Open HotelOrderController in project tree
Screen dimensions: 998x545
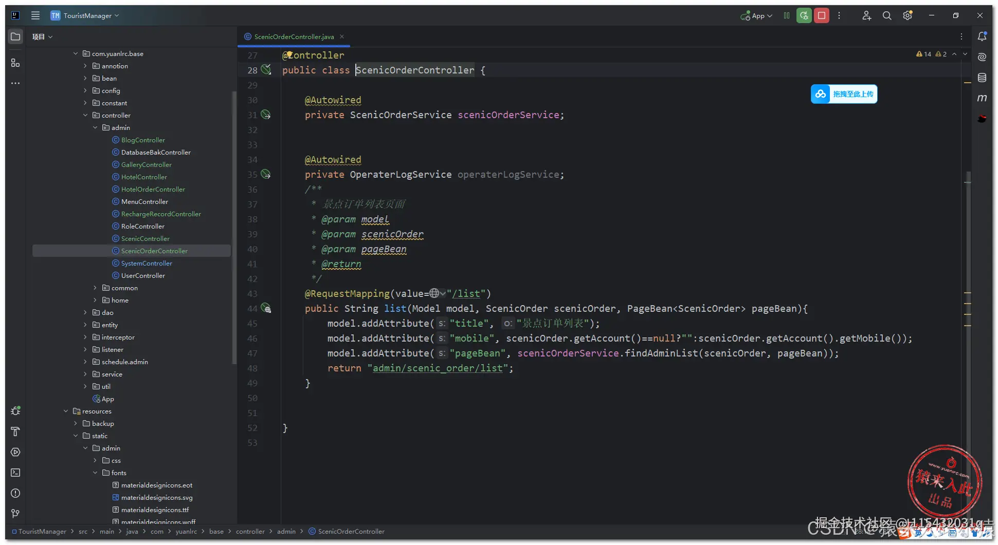[x=153, y=189]
